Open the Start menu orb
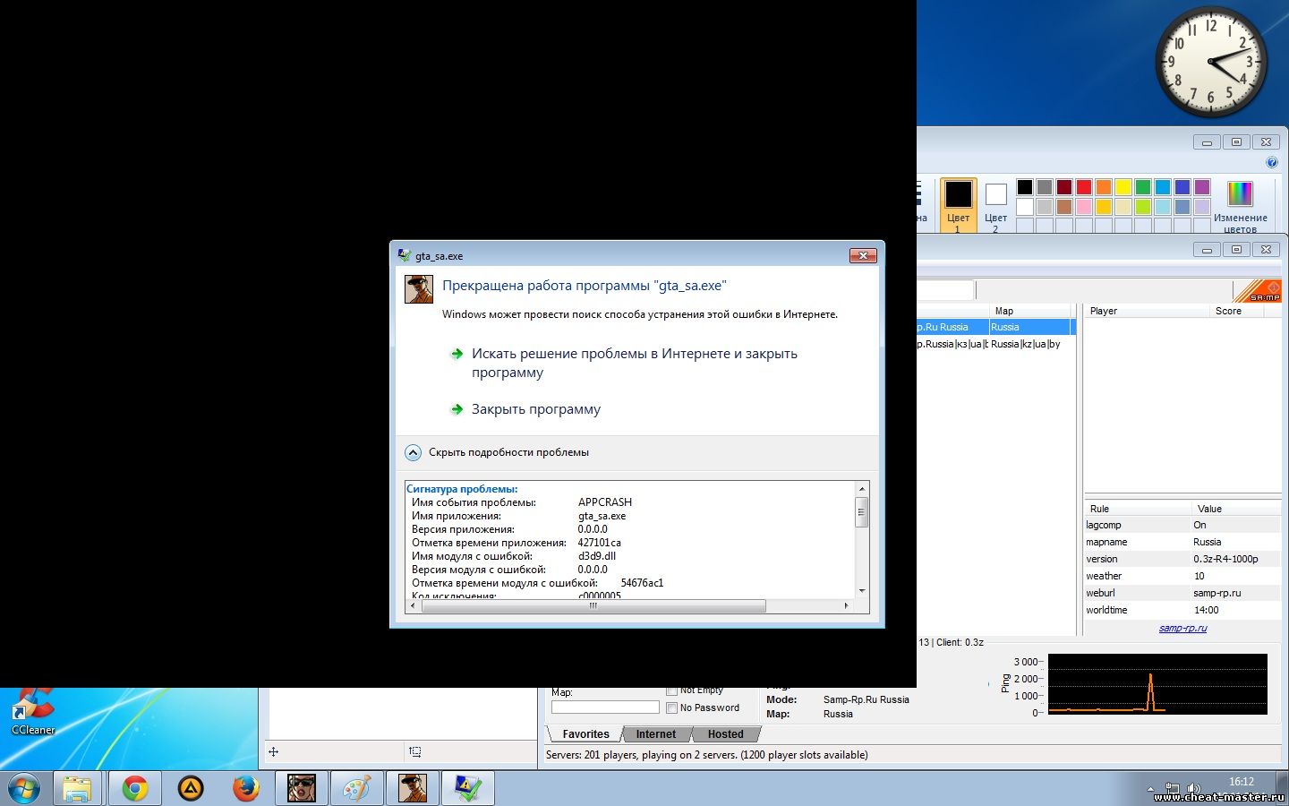Viewport: 1289px width, 806px height. [24, 789]
